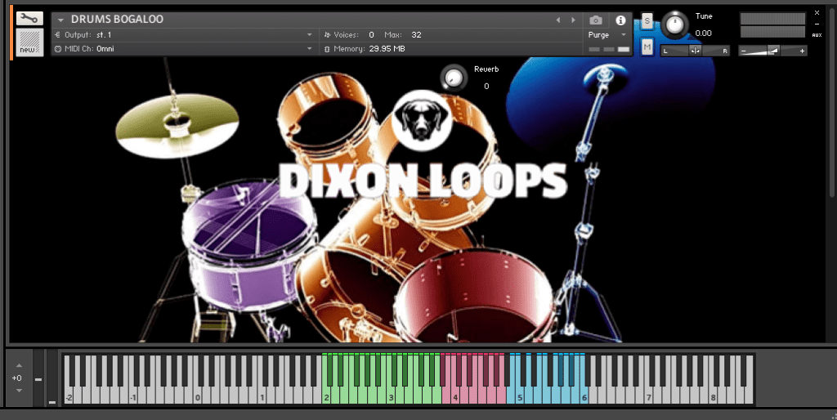Image resolution: width=837 pixels, height=420 pixels.
Task: Toggle the aux sends panel
Action: pyautogui.click(x=817, y=34)
